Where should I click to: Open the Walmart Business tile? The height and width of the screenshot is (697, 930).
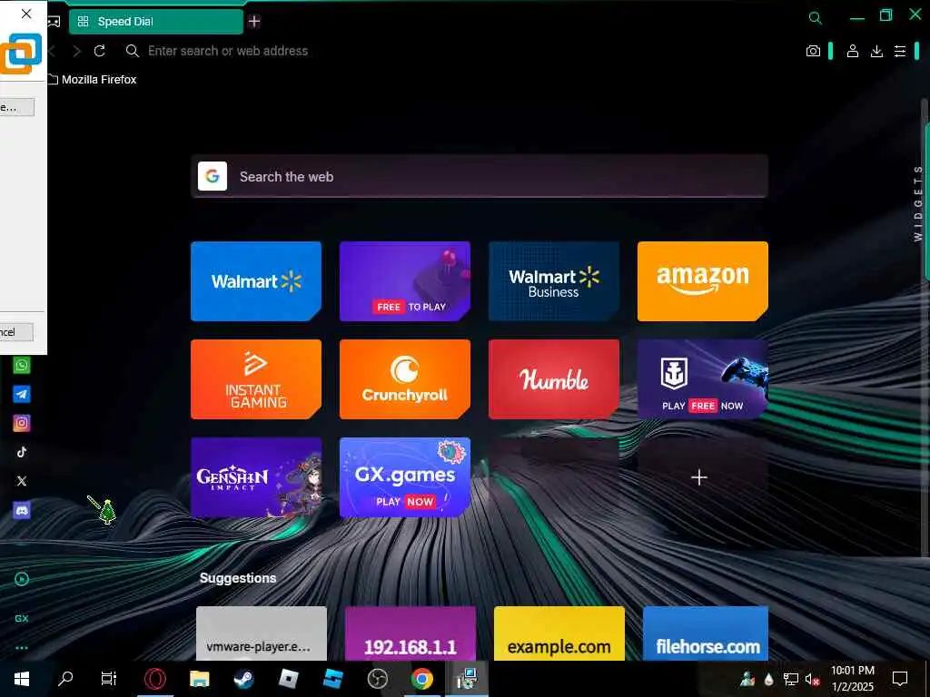click(x=553, y=281)
